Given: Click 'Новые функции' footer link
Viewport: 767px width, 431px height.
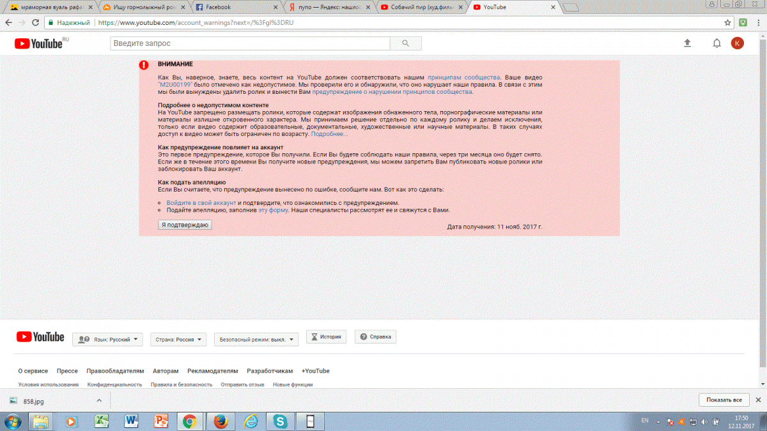Looking at the screenshot, I should pos(293,384).
